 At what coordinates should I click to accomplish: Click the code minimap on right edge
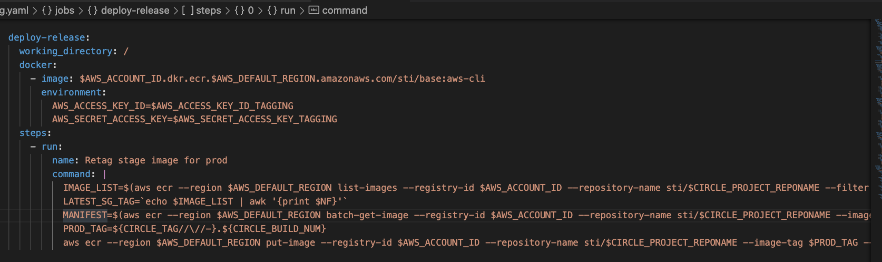[x=877, y=79]
